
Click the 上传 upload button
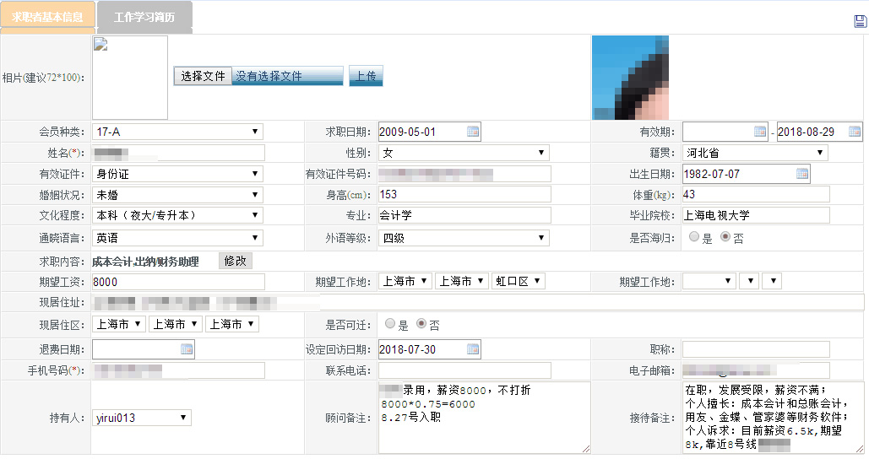366,76
